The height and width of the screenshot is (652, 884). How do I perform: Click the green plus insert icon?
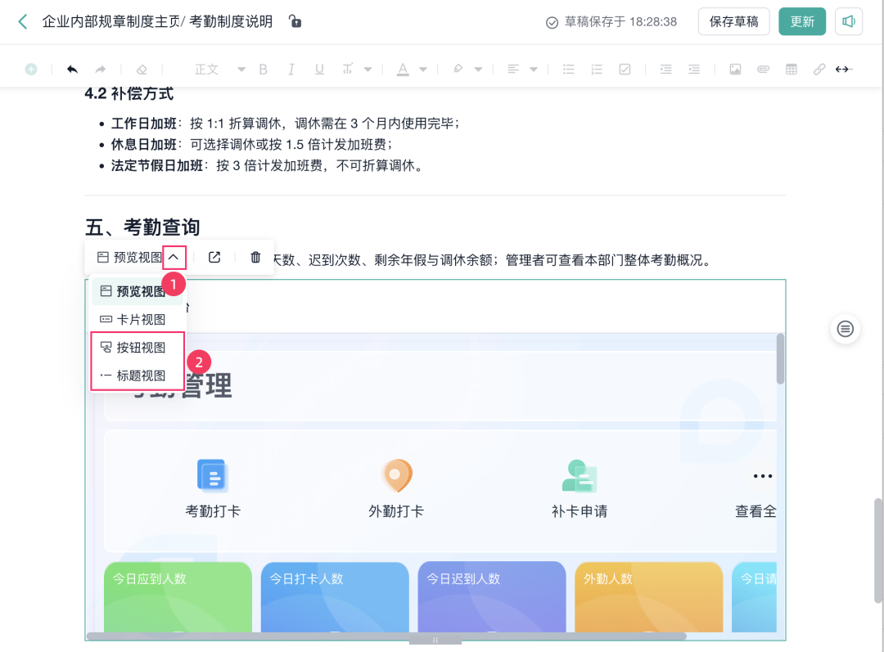pos(31,70)
